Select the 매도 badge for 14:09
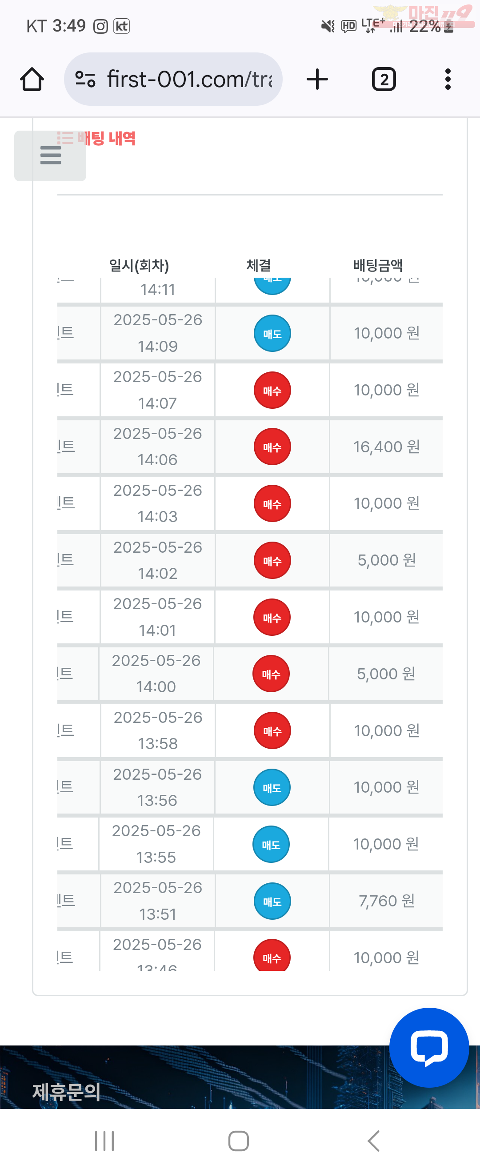Viewport: 480px width, 1173px height. (272, 333)
